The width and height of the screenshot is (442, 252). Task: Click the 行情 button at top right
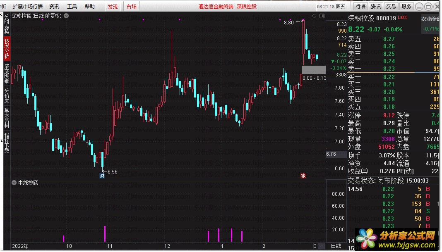(360, 7)
